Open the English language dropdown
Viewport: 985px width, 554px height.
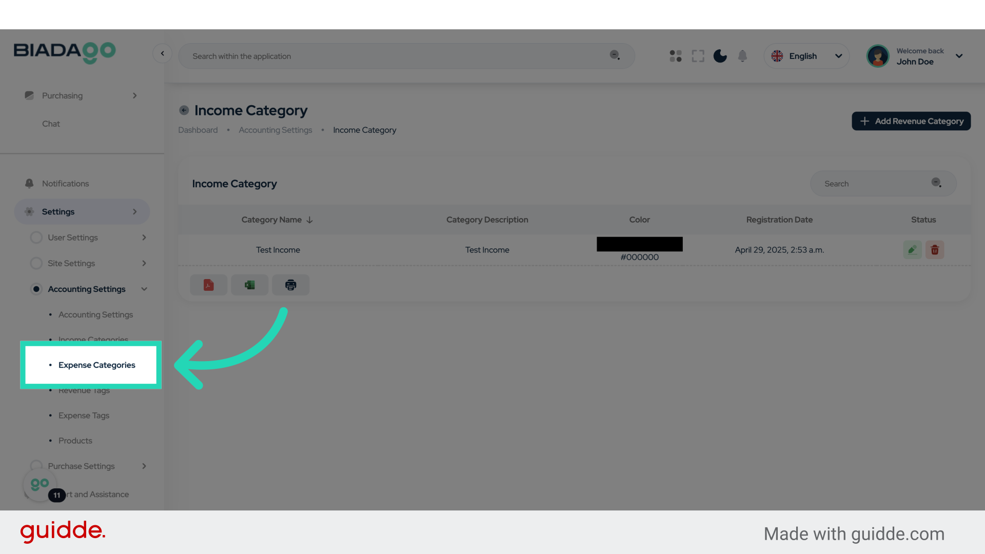tap(806, 56)
